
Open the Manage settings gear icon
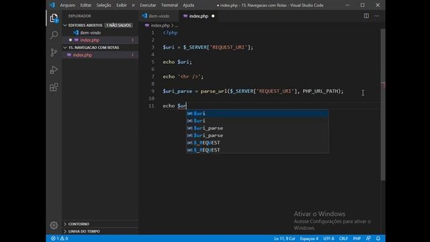pos(54,225)
